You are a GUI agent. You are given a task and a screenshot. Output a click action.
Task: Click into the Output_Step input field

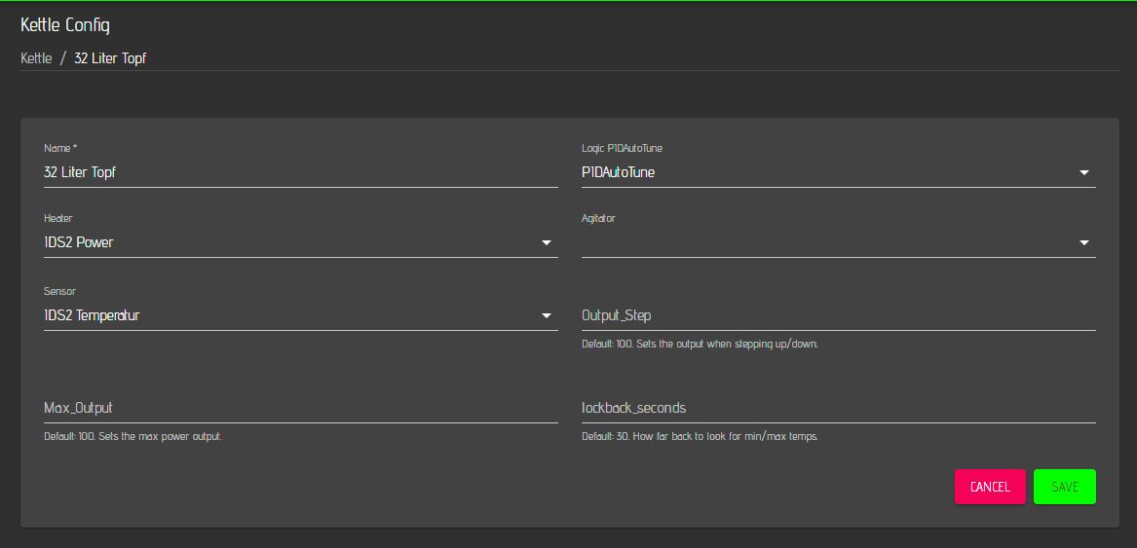(838, 316)
